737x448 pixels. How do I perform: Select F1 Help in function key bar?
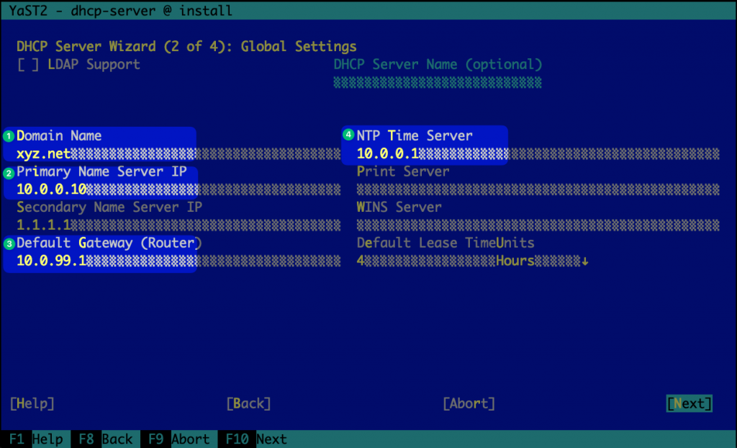[35, 439]
